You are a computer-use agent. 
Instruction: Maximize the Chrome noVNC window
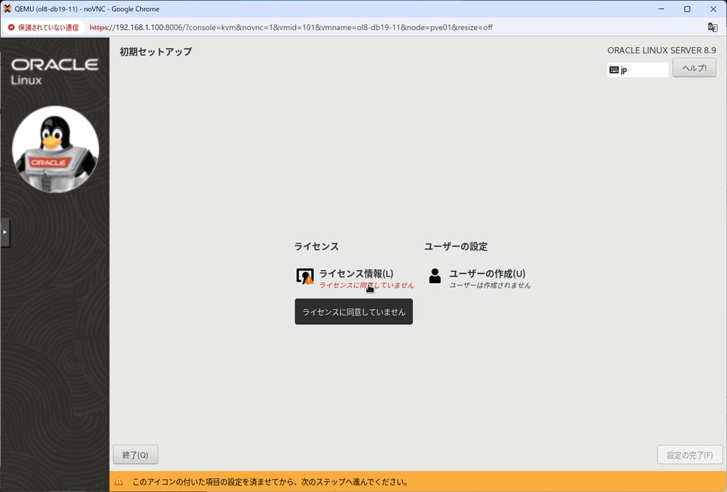(687, 9)
